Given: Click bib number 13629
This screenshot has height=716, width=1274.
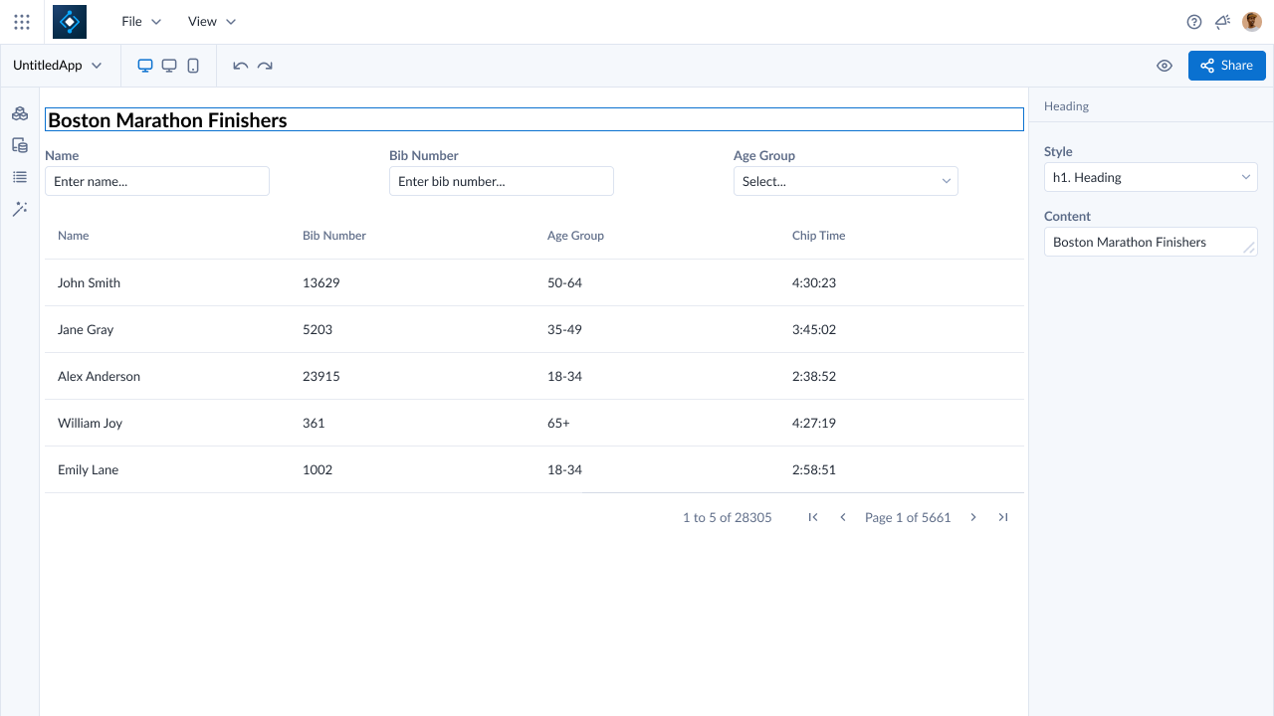Looking at the screenshot, I should click(321, 282).
